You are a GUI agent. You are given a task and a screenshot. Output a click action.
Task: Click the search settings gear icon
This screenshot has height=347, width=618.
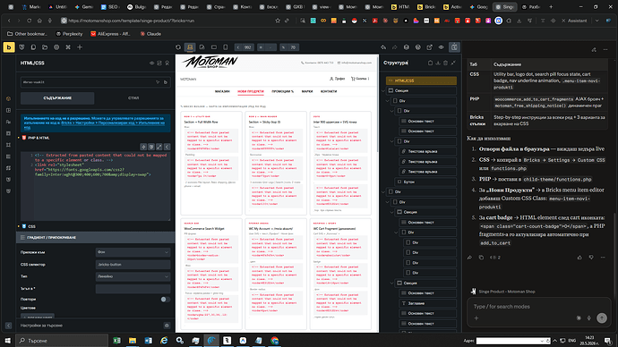(167, 326)
